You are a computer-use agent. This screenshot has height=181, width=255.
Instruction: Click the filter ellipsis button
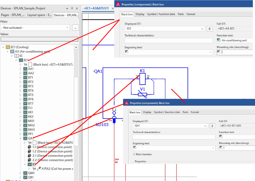75,28
